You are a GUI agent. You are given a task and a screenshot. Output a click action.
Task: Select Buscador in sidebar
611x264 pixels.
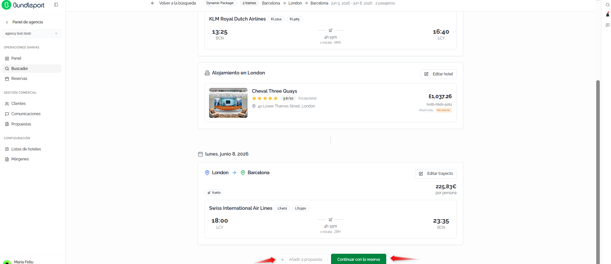(x=31, y=69)
